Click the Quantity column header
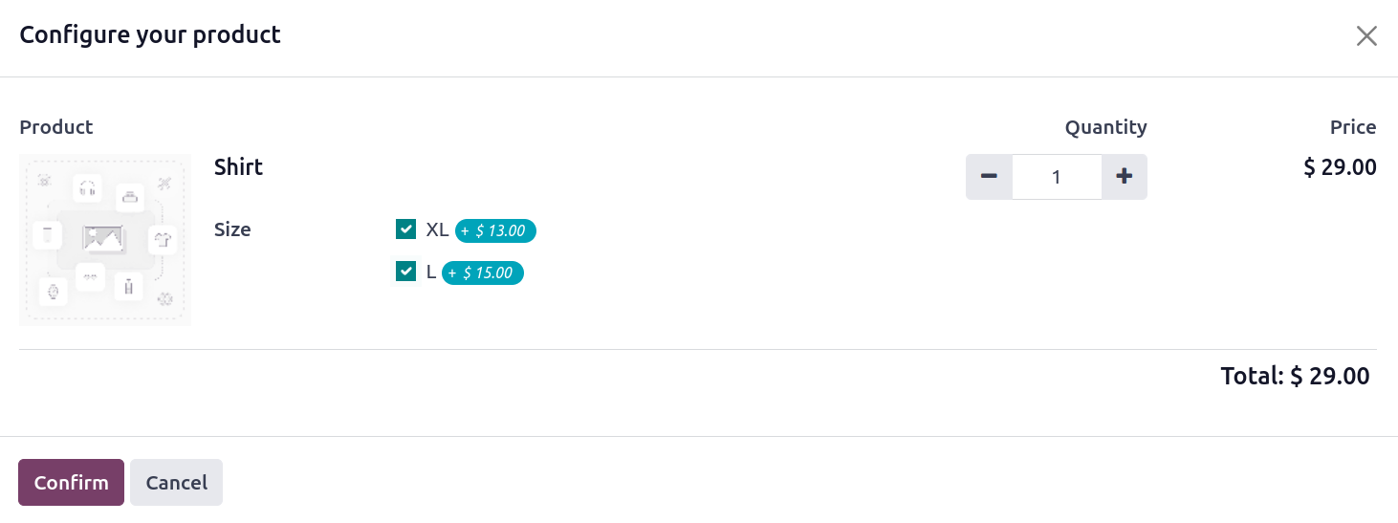The image size is (1398, 523). pyautogui.click(x=1105, y=127)
